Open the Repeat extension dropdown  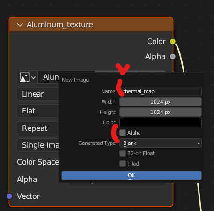(x=38, y=128)
